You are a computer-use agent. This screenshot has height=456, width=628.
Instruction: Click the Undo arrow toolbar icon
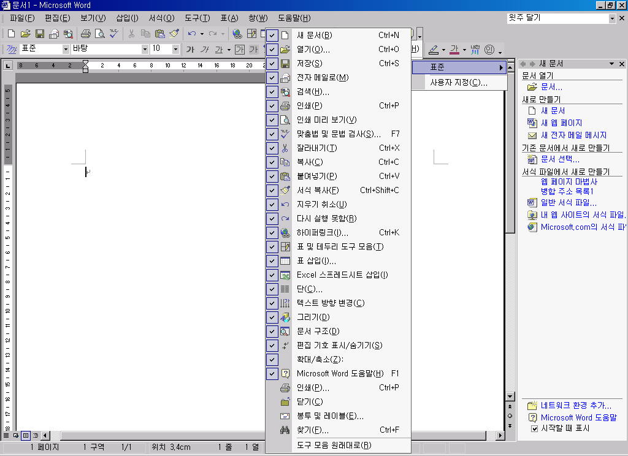(192, 34)
